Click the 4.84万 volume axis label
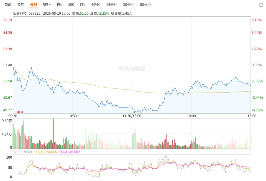The height and width of the screenshot is (181, 266). pos(7,134)
